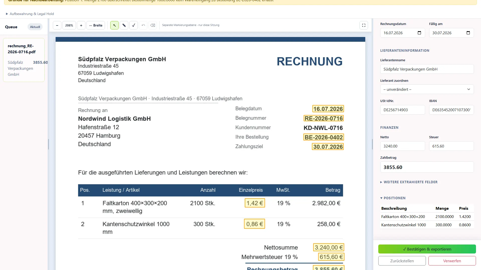Edit the Zahlbetrag field
The image size is (481, 270).
427,167
